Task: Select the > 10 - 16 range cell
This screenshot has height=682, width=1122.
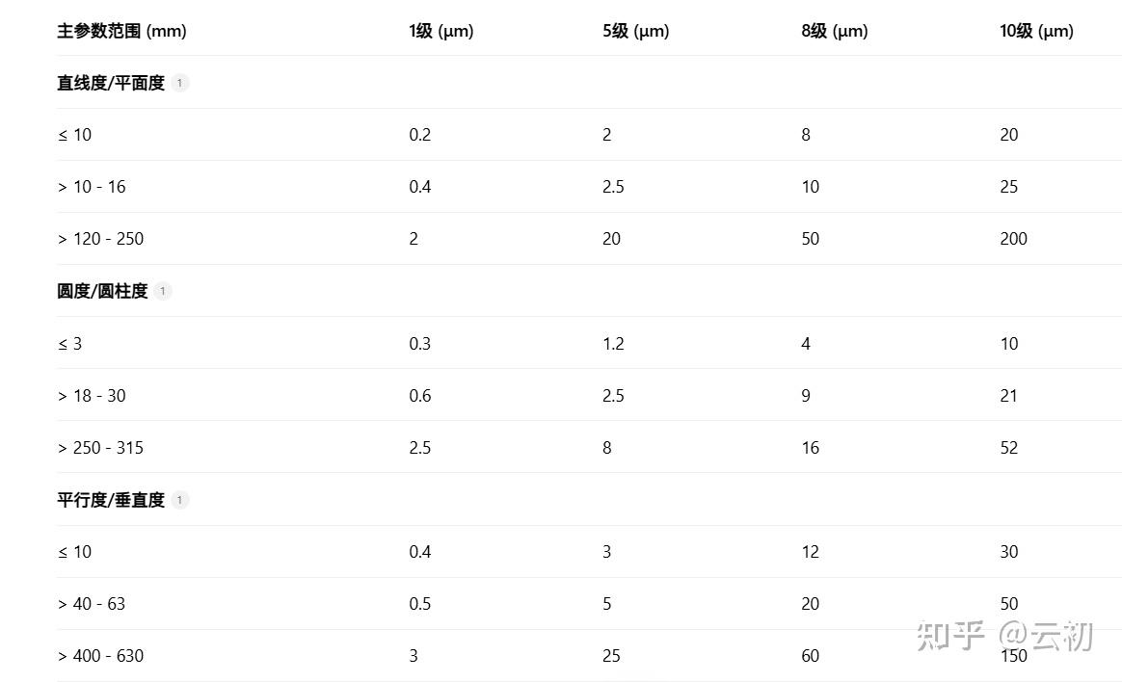Action: coord(92,187)
